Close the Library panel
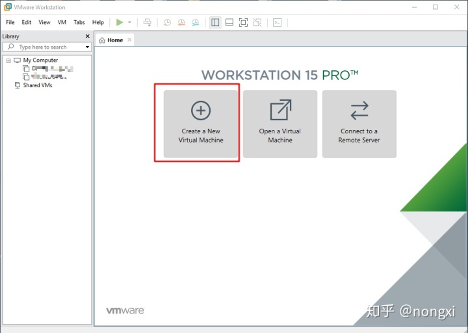The width and height of the screenshot is (468, 333). (x=88, y=36)
